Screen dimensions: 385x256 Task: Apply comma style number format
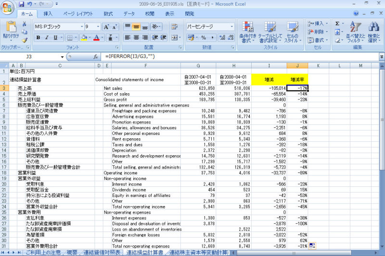coord(212,37)
